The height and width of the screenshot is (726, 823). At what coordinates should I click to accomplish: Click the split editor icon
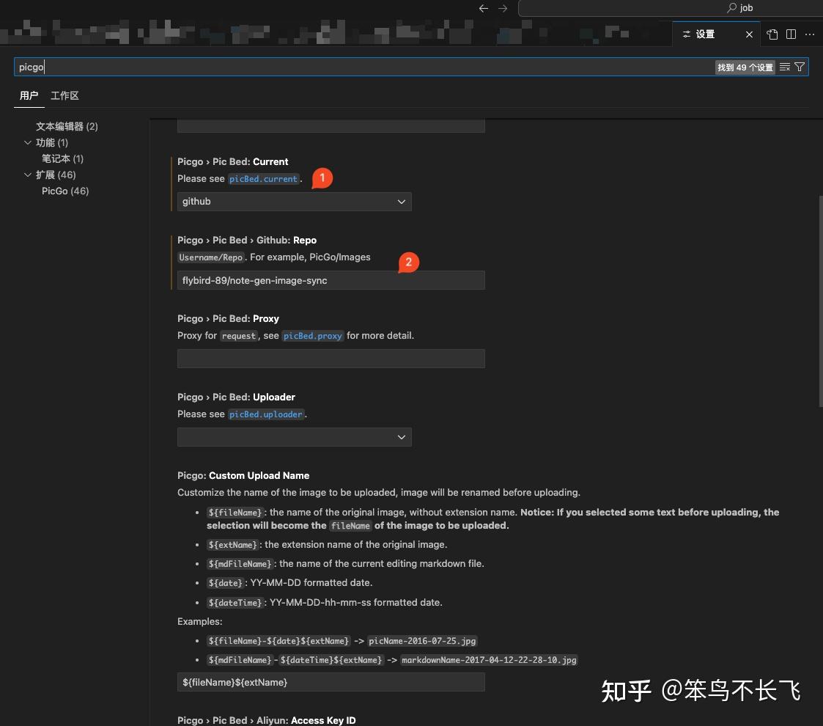[791, 34]
